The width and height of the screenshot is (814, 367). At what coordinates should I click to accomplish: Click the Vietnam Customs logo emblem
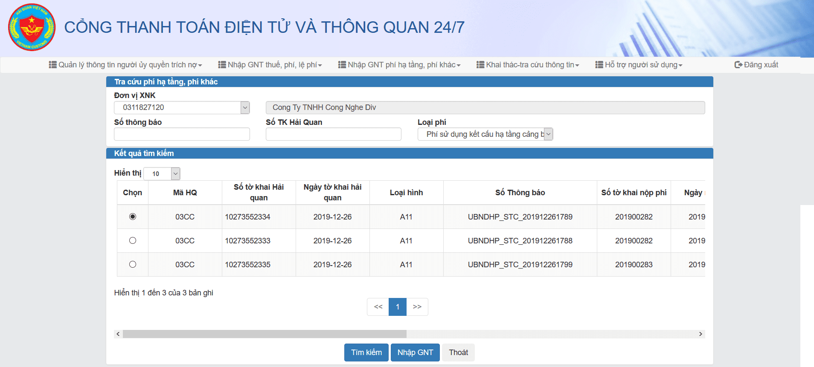(32, 27)
